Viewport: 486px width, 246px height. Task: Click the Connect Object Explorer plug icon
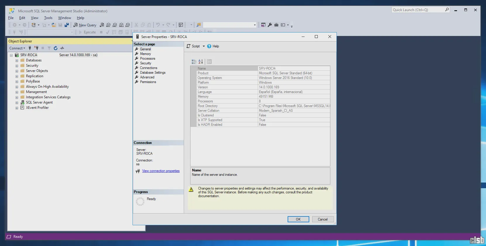pos(30,48)
